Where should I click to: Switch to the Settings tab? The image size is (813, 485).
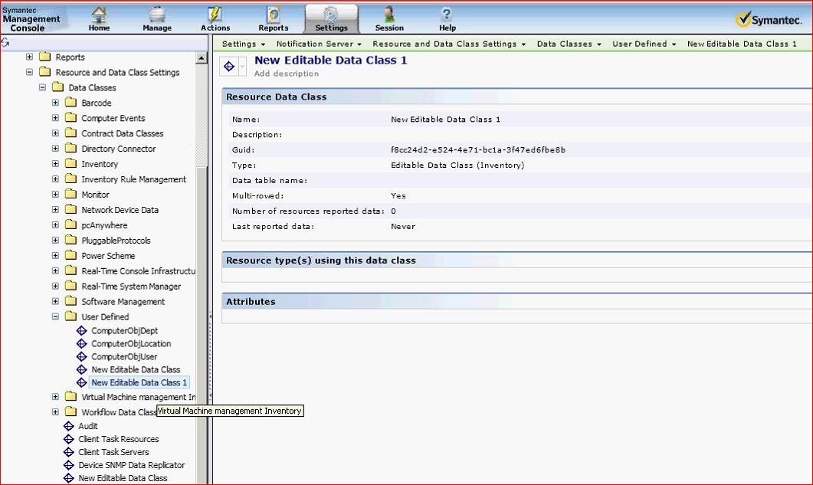point(331,19)
